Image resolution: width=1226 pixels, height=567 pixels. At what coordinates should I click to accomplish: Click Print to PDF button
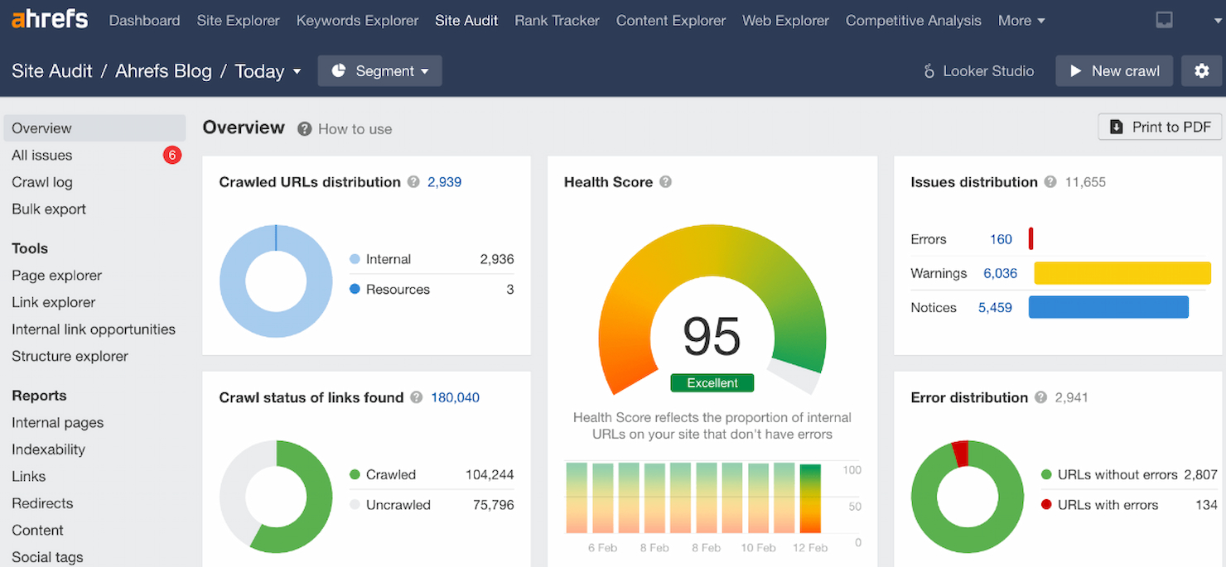click(1160, 127)
